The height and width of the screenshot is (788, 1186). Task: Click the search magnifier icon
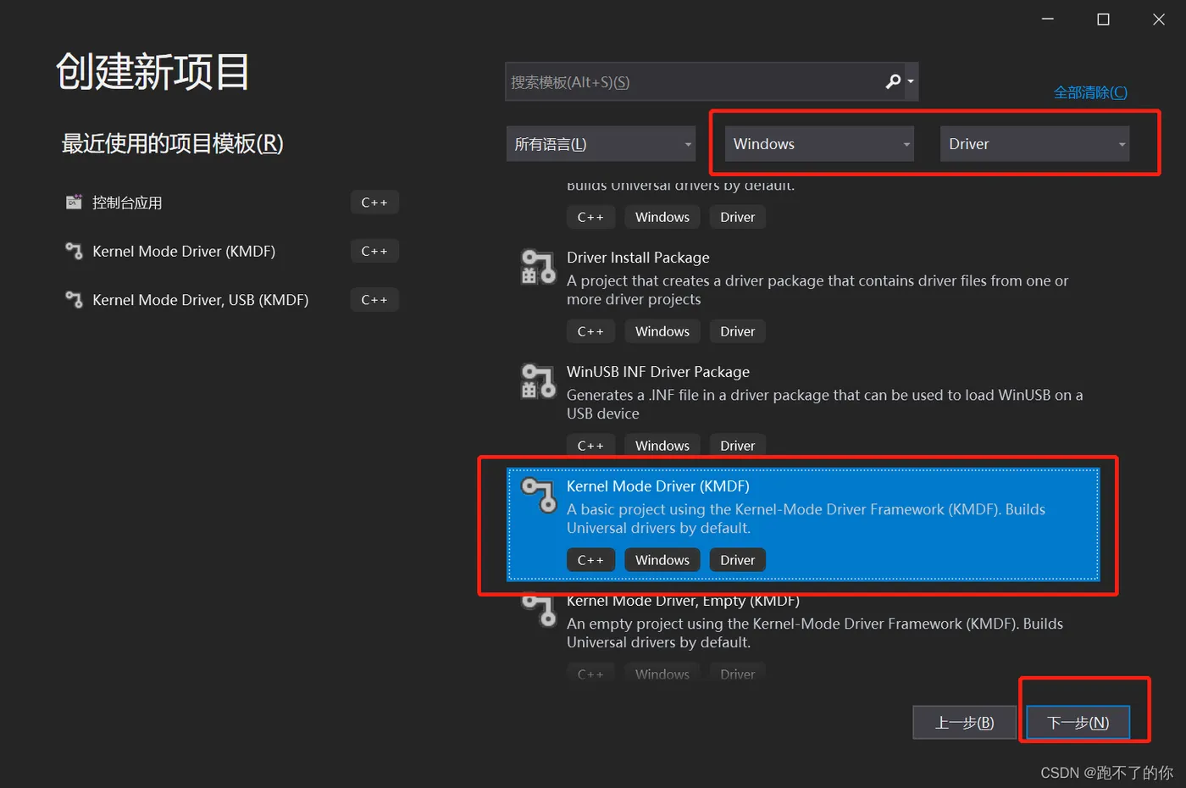click(893, 81)
